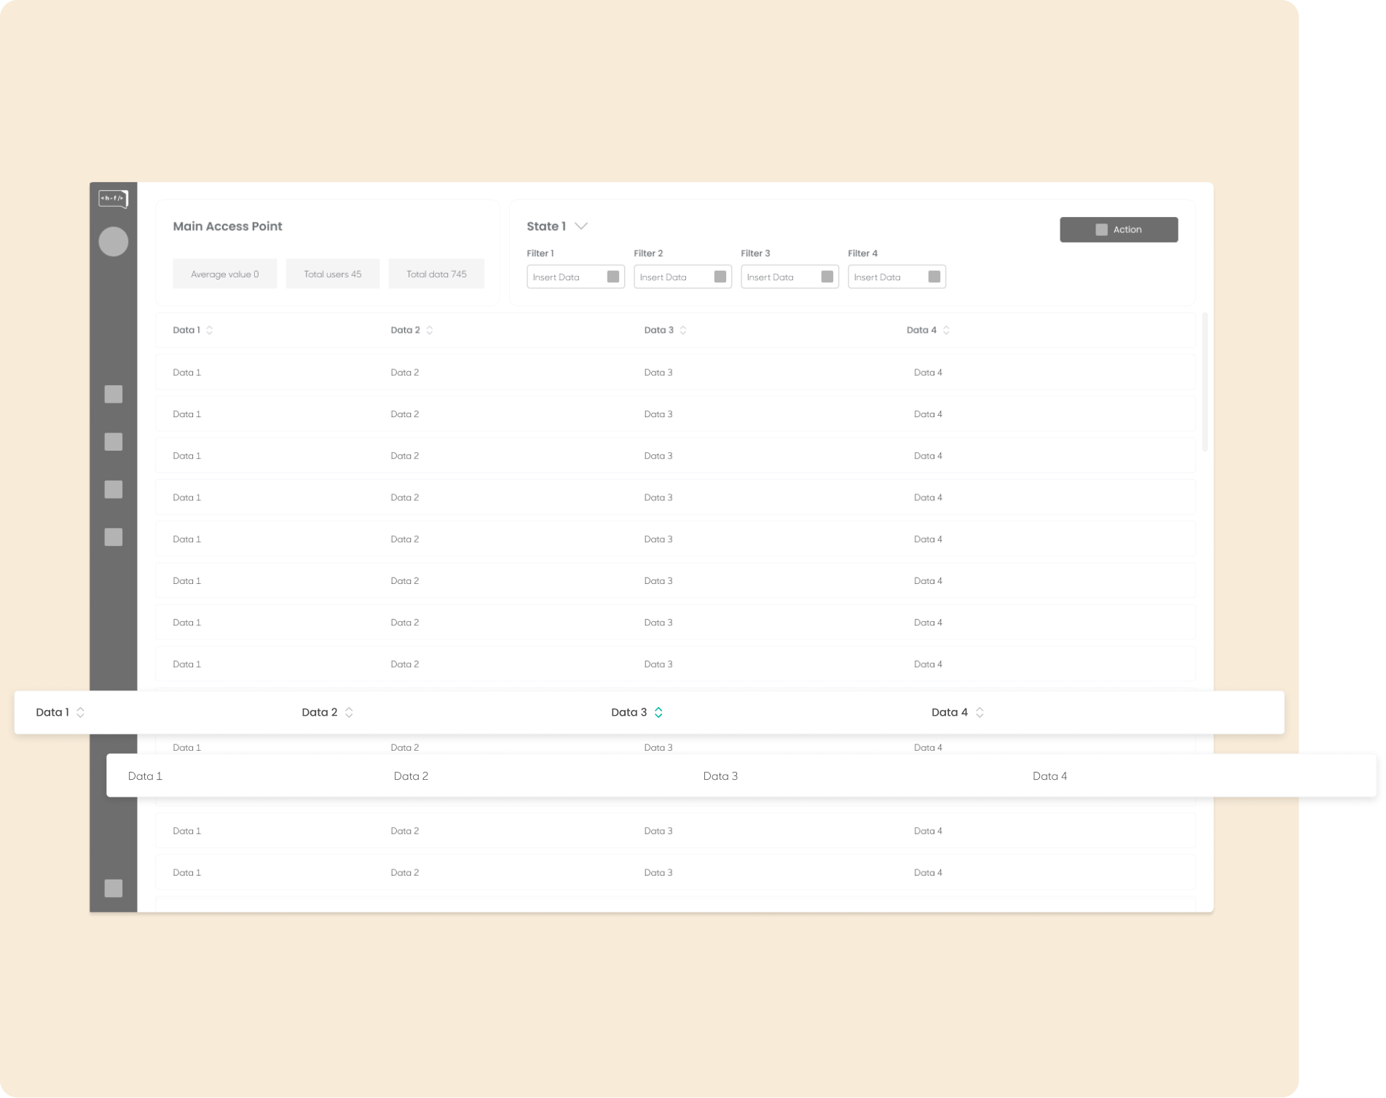Click sort arrows beside Data 2 in enlarged header
This screenshot has height=1098, width=1386.
[350, 713]
